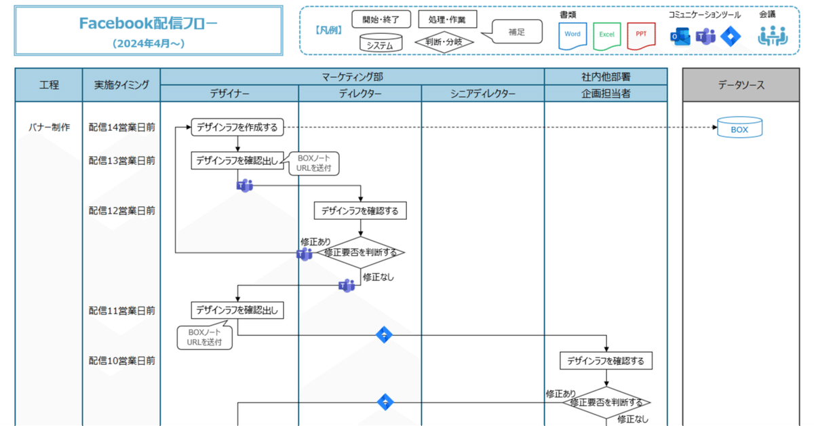Click the Teams icon below デザインラフを確認出し
Screen dimensions: 814x426
point(246,184)
